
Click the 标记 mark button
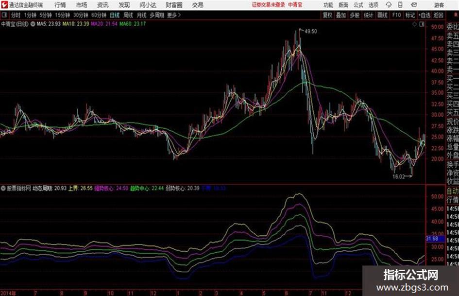410,15
